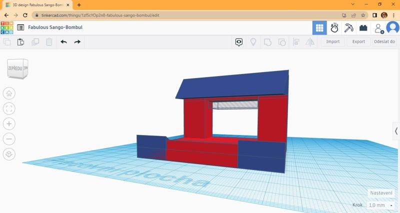Switch to 3D design grid view
This screenshot has height=213, width=400.
319,28
